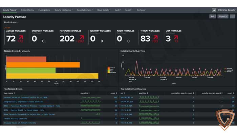
Task: Sort Top Notable Events by rule_name
Action: click(x=9, y=93)
